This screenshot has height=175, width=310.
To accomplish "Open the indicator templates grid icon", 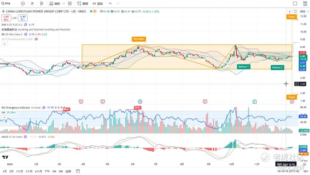I will point(70,3).
